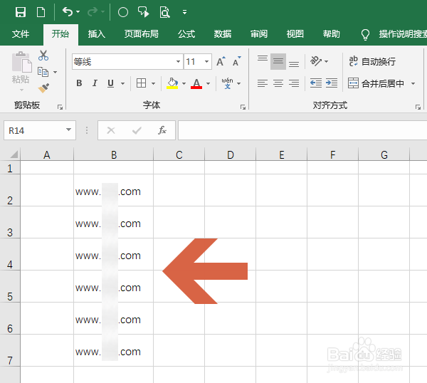427x383 pixels.
Task: Switch to the 视图 tab
Action: click(295, 34)
